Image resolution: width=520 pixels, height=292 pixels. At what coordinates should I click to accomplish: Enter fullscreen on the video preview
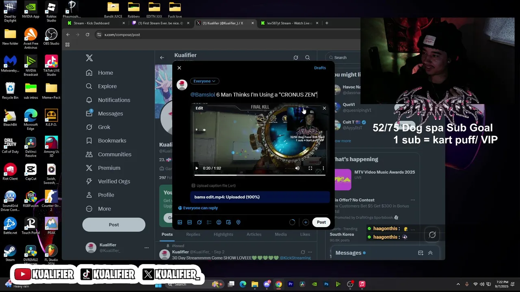pos(310,168)
